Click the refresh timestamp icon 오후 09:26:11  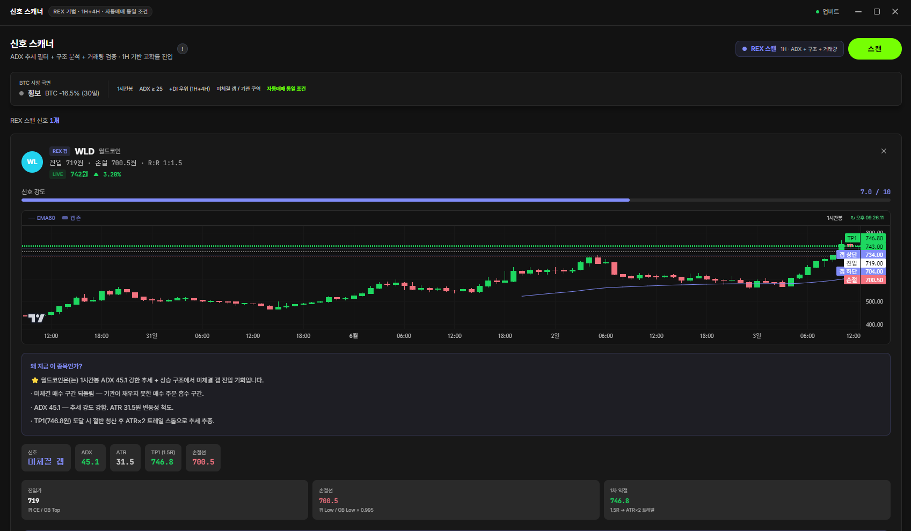pos(867,218)
